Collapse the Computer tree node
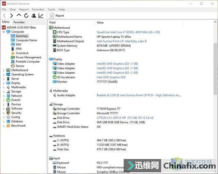 4,32
